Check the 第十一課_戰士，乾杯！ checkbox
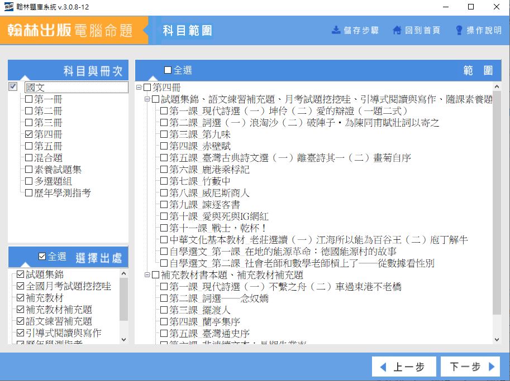 pos(164,228)
